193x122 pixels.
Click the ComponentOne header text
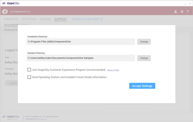tap(20, 12)
